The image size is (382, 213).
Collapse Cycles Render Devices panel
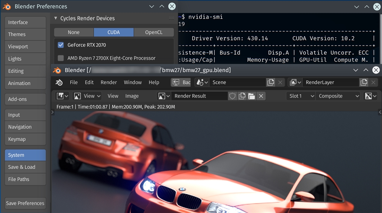(x=56, y=18)
